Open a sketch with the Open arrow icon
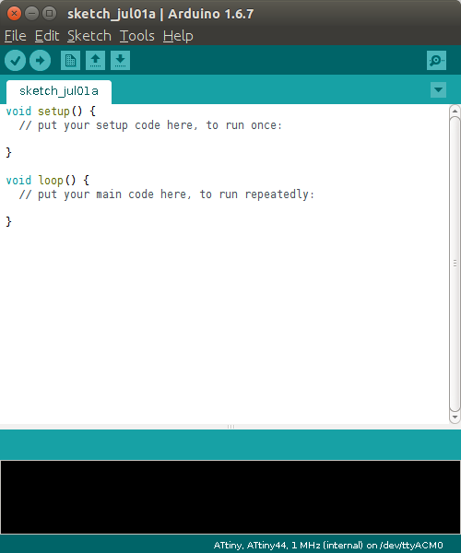 point(95,60)
